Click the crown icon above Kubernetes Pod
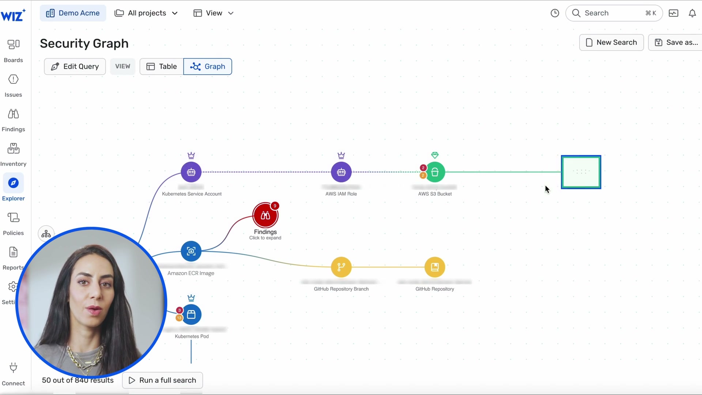Screen dimensions: 702x395 191,298
